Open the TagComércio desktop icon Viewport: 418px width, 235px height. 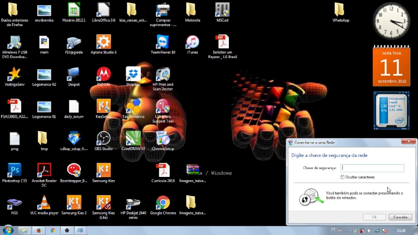[133, 109]
